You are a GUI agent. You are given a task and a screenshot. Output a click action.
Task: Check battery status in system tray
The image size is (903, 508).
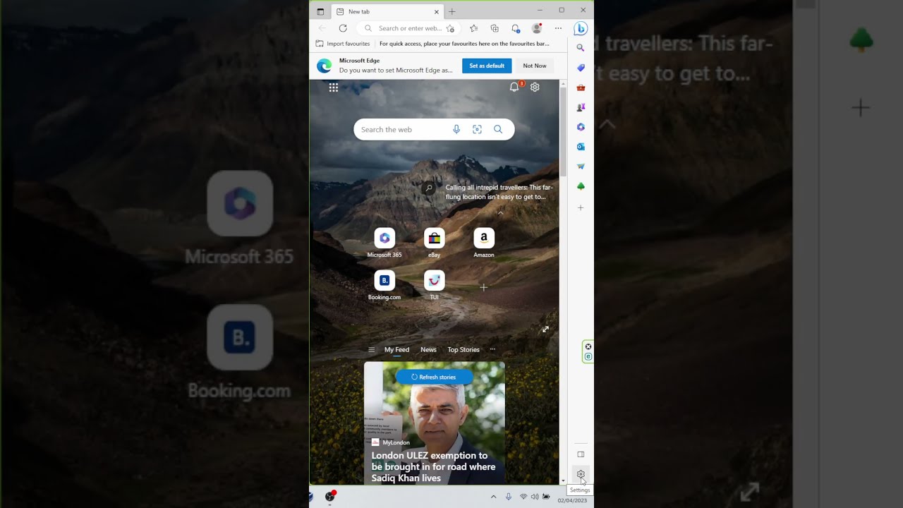546,497
